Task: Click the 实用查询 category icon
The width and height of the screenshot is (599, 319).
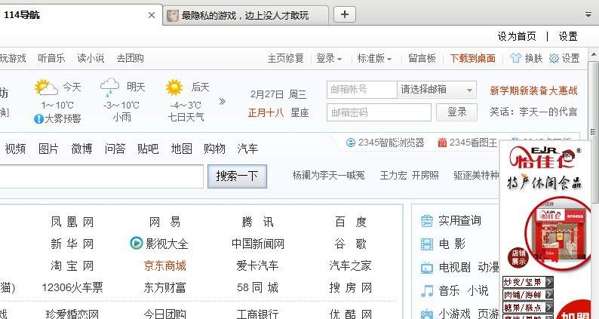Action: point(427,221)
